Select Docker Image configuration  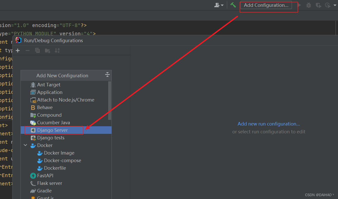point(66,153)
